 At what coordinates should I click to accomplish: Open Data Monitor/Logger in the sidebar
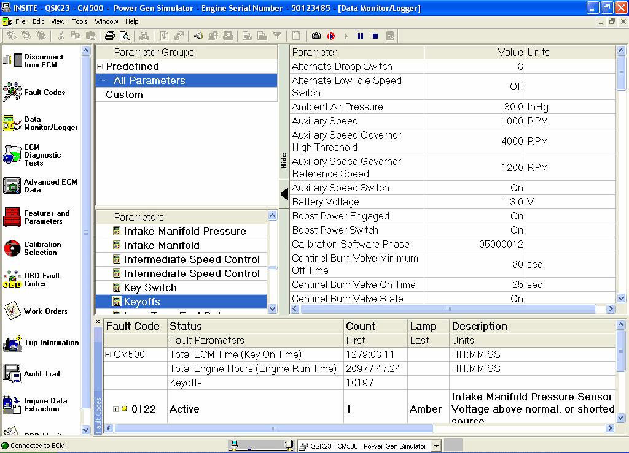click(40, 123)
